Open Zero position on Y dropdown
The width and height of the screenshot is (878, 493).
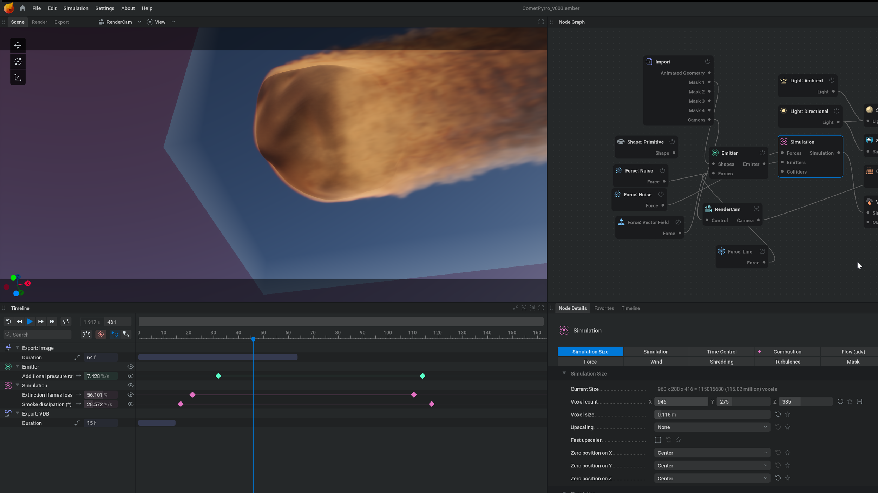coord(712,466)
